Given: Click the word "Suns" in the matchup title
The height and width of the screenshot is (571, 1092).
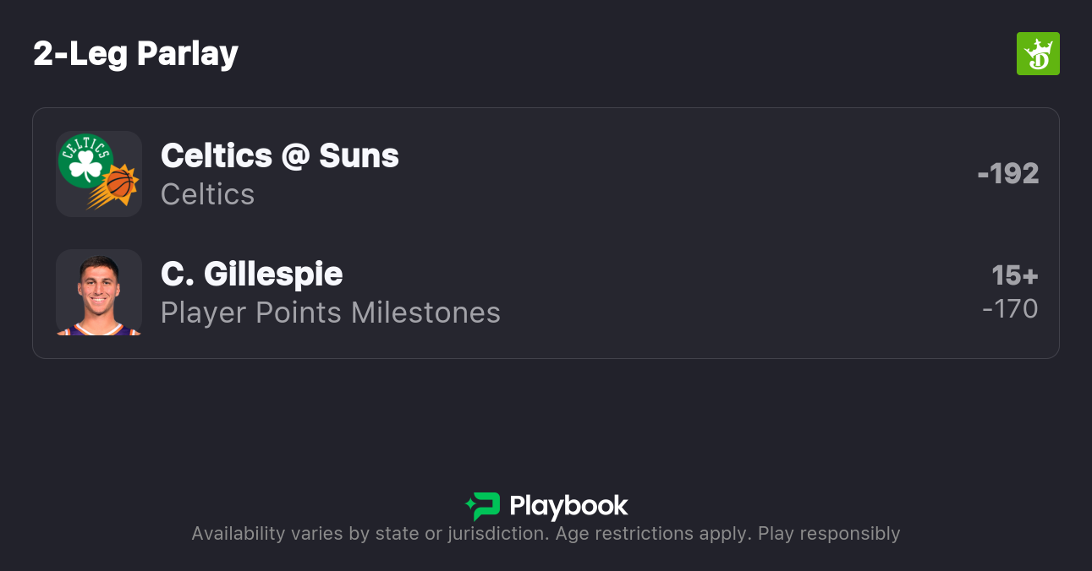Looking at the screenshot, I should click(x=359, y=155).
